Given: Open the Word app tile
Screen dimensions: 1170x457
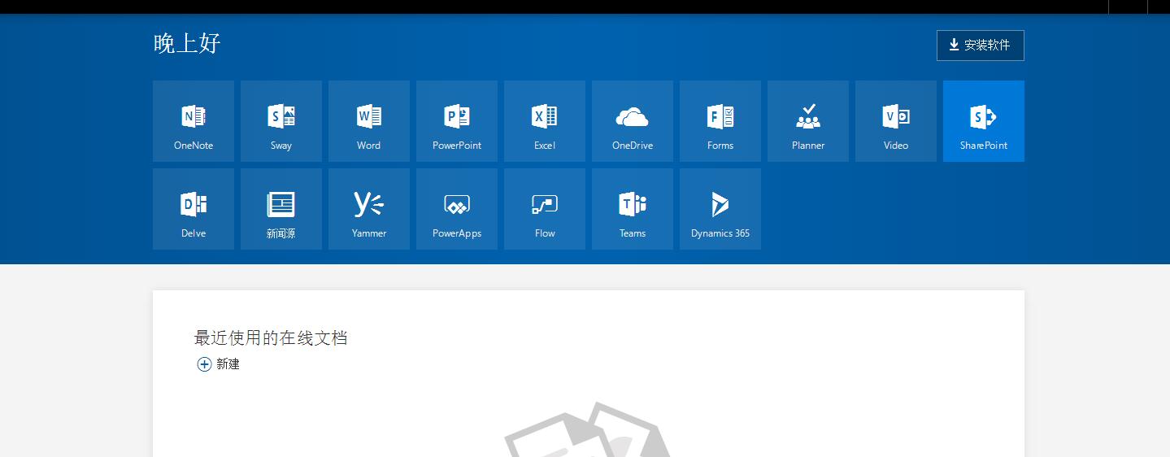Looking at the screenshot, I should pos(369,121).
